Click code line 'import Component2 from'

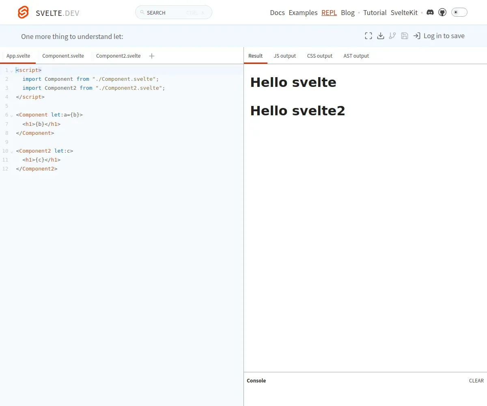[94, 88]
